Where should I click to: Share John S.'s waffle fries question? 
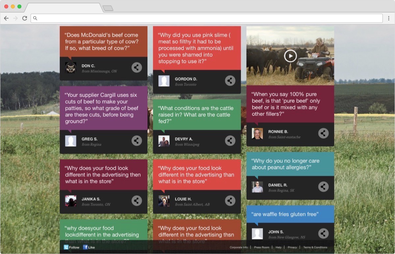323,233
